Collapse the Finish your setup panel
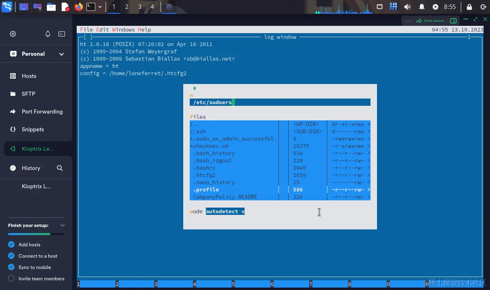 coord(62,225)
